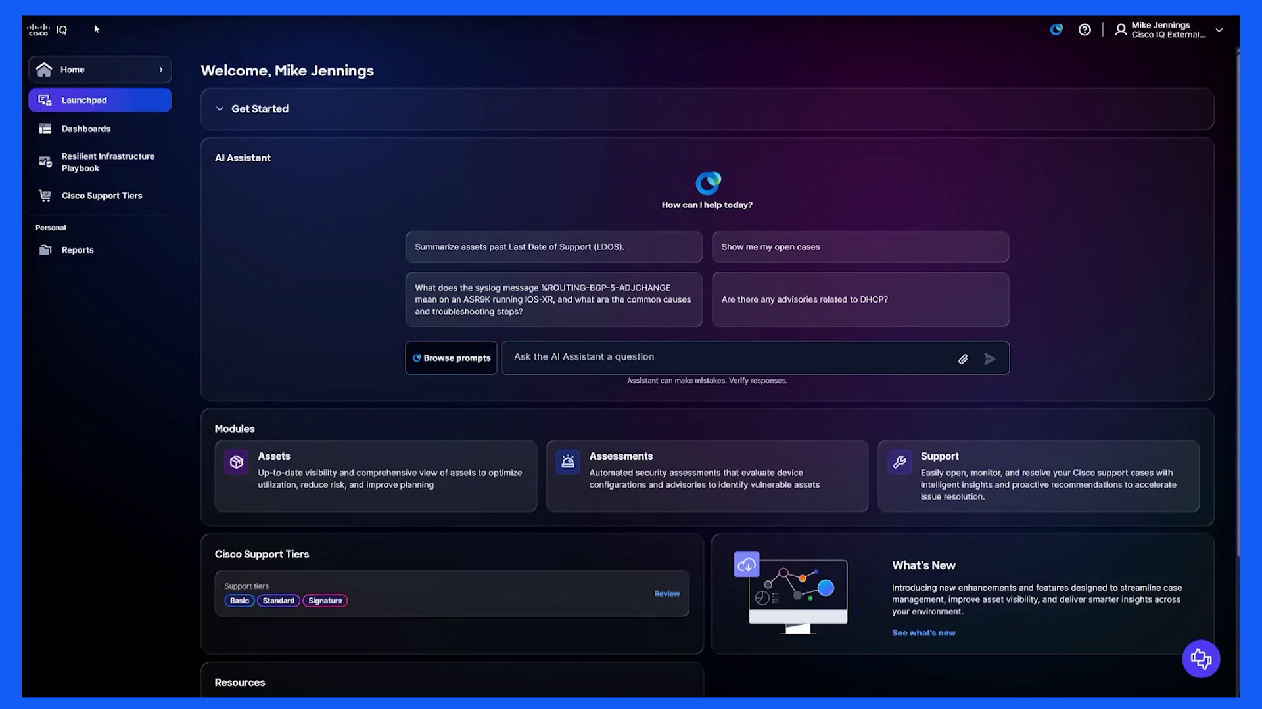Viewport: 1262px width, 709px height.
Task: Click the Review link for support tiers
Action: pos(666,593)
